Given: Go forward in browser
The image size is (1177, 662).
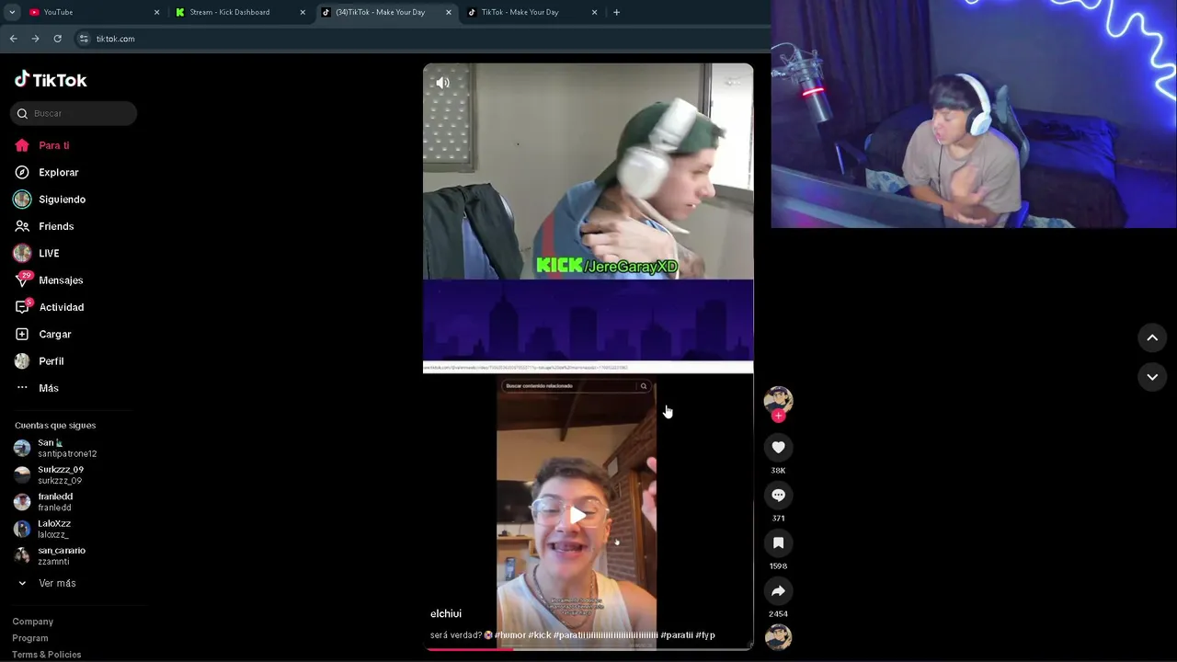Looking at the screenshot, I should click(x=35, y=39).
